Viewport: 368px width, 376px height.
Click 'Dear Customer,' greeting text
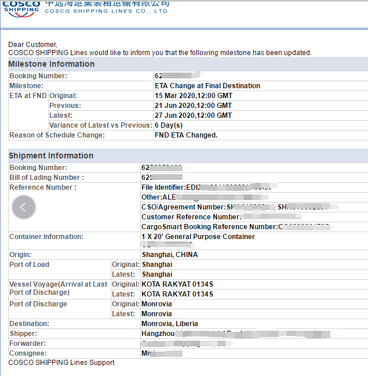point(33,45)
